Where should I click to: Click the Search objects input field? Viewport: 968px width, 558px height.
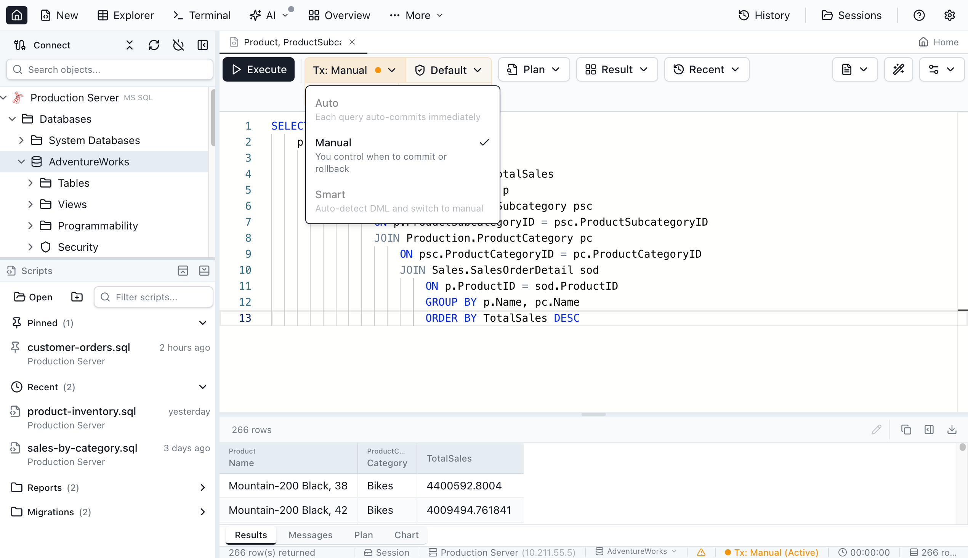[x=110, y=69]
